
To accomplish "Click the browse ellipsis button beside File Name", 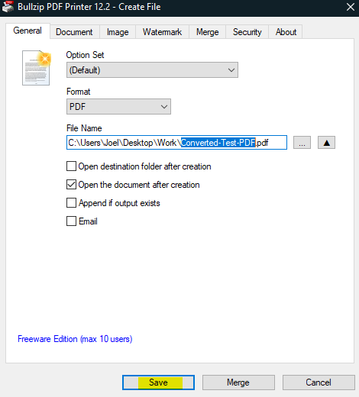I will pos(302,143).
